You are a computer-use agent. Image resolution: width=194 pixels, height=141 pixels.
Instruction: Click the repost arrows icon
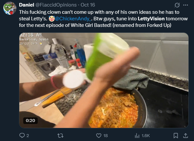[x=61, y=135]
